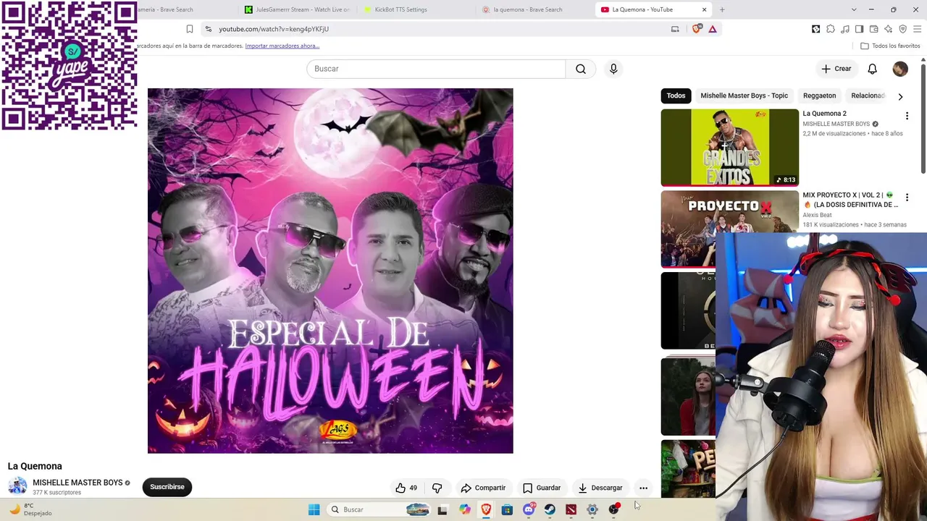
Task: Open the tab search dropdown chevron
Action: click(854, 9)
